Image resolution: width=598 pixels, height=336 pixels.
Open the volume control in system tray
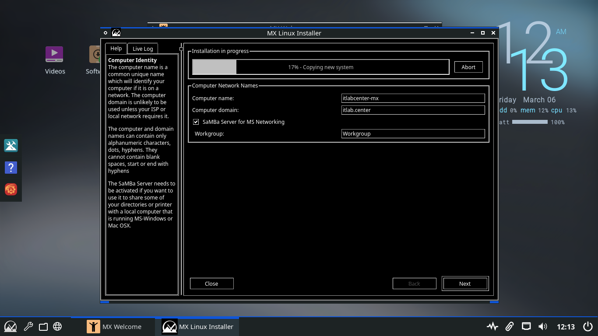(x=543, y=326)
